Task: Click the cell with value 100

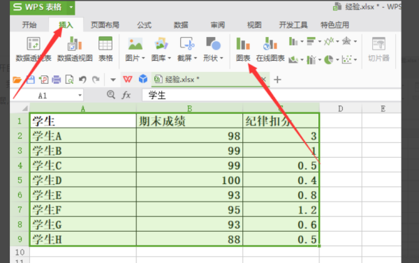Action: point(189,180)
